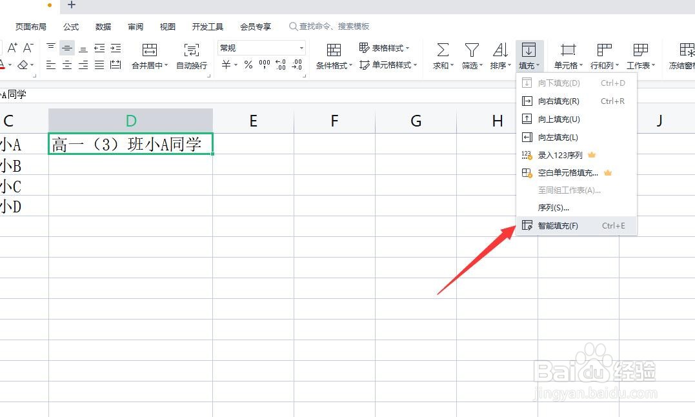This screenshot has height=417, width=695.
Task: Click 筛选 filter icon
Action: 472,50
